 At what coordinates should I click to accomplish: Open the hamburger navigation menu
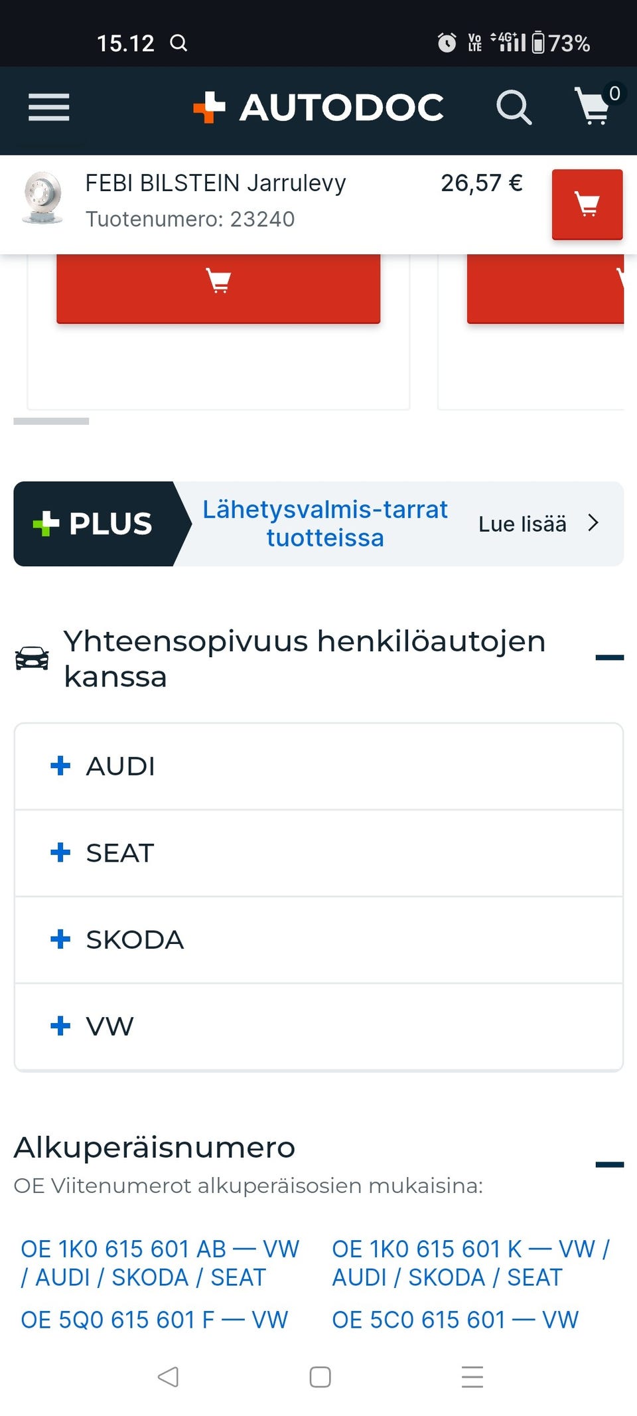point(48,108)
